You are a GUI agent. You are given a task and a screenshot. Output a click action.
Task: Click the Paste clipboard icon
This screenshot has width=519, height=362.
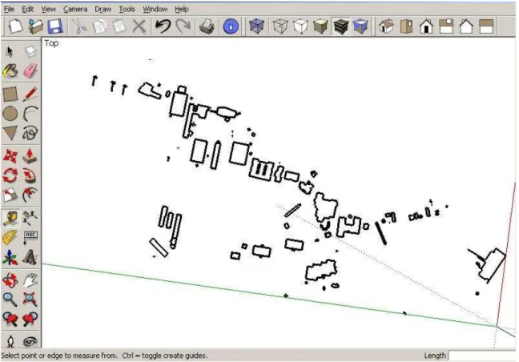119,26
